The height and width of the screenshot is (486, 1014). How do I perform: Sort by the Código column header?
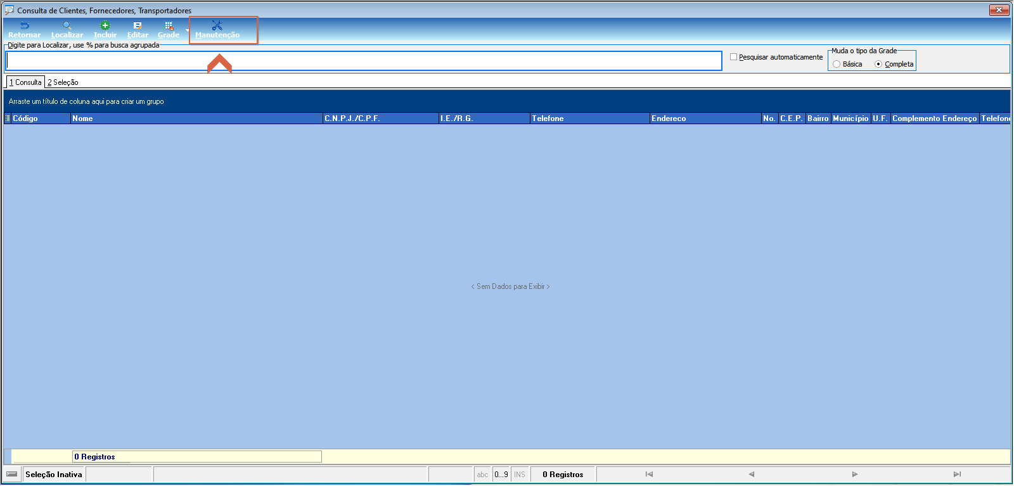pos(41,118)
